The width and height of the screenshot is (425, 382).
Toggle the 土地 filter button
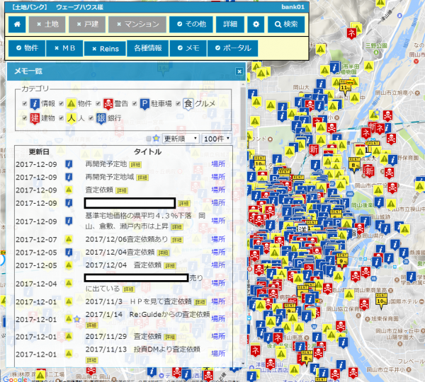click(x=47, y=24)
